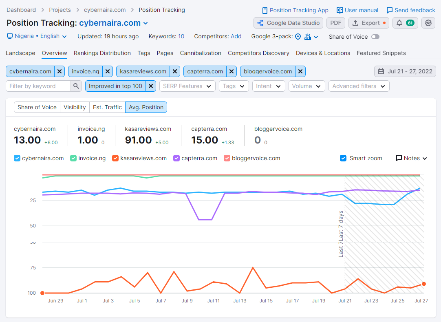Viewport: 441px width, 322px height.
Task: Disable the Smart zoom checkbox
Action: [x=343, y=158]
